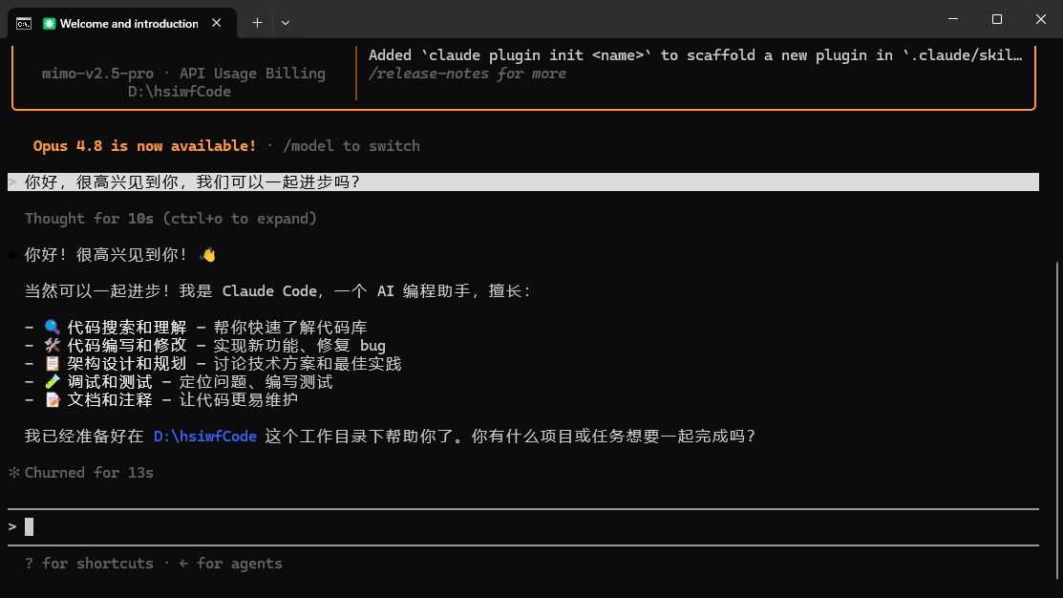Click the '讨论技术方案和最佳实践' text
The image size is (1063, 598).
(x=308, y=364)
